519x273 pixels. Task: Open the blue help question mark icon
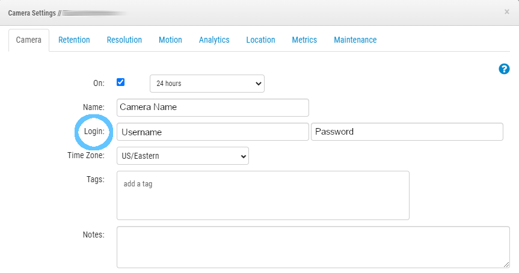(x=504, y=69)
